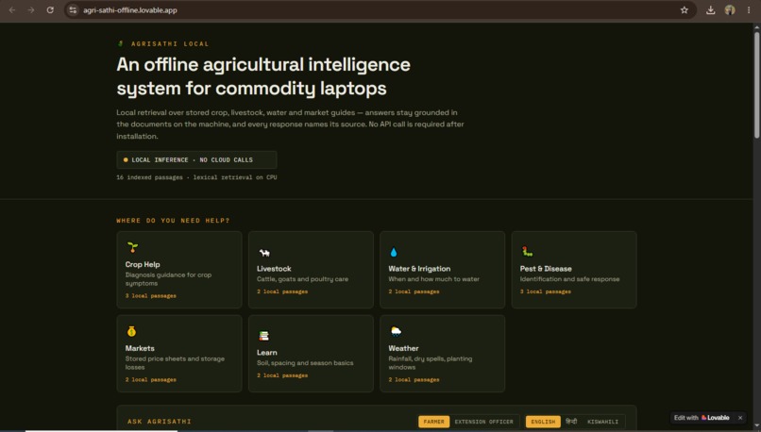Click the '2 local passages' text under Livestock
Image resolution: width=761 pixels, height=432 pixels.
point(282,291)
